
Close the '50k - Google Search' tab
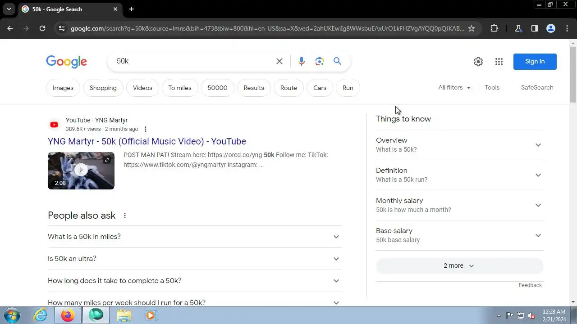pos(115,9)
